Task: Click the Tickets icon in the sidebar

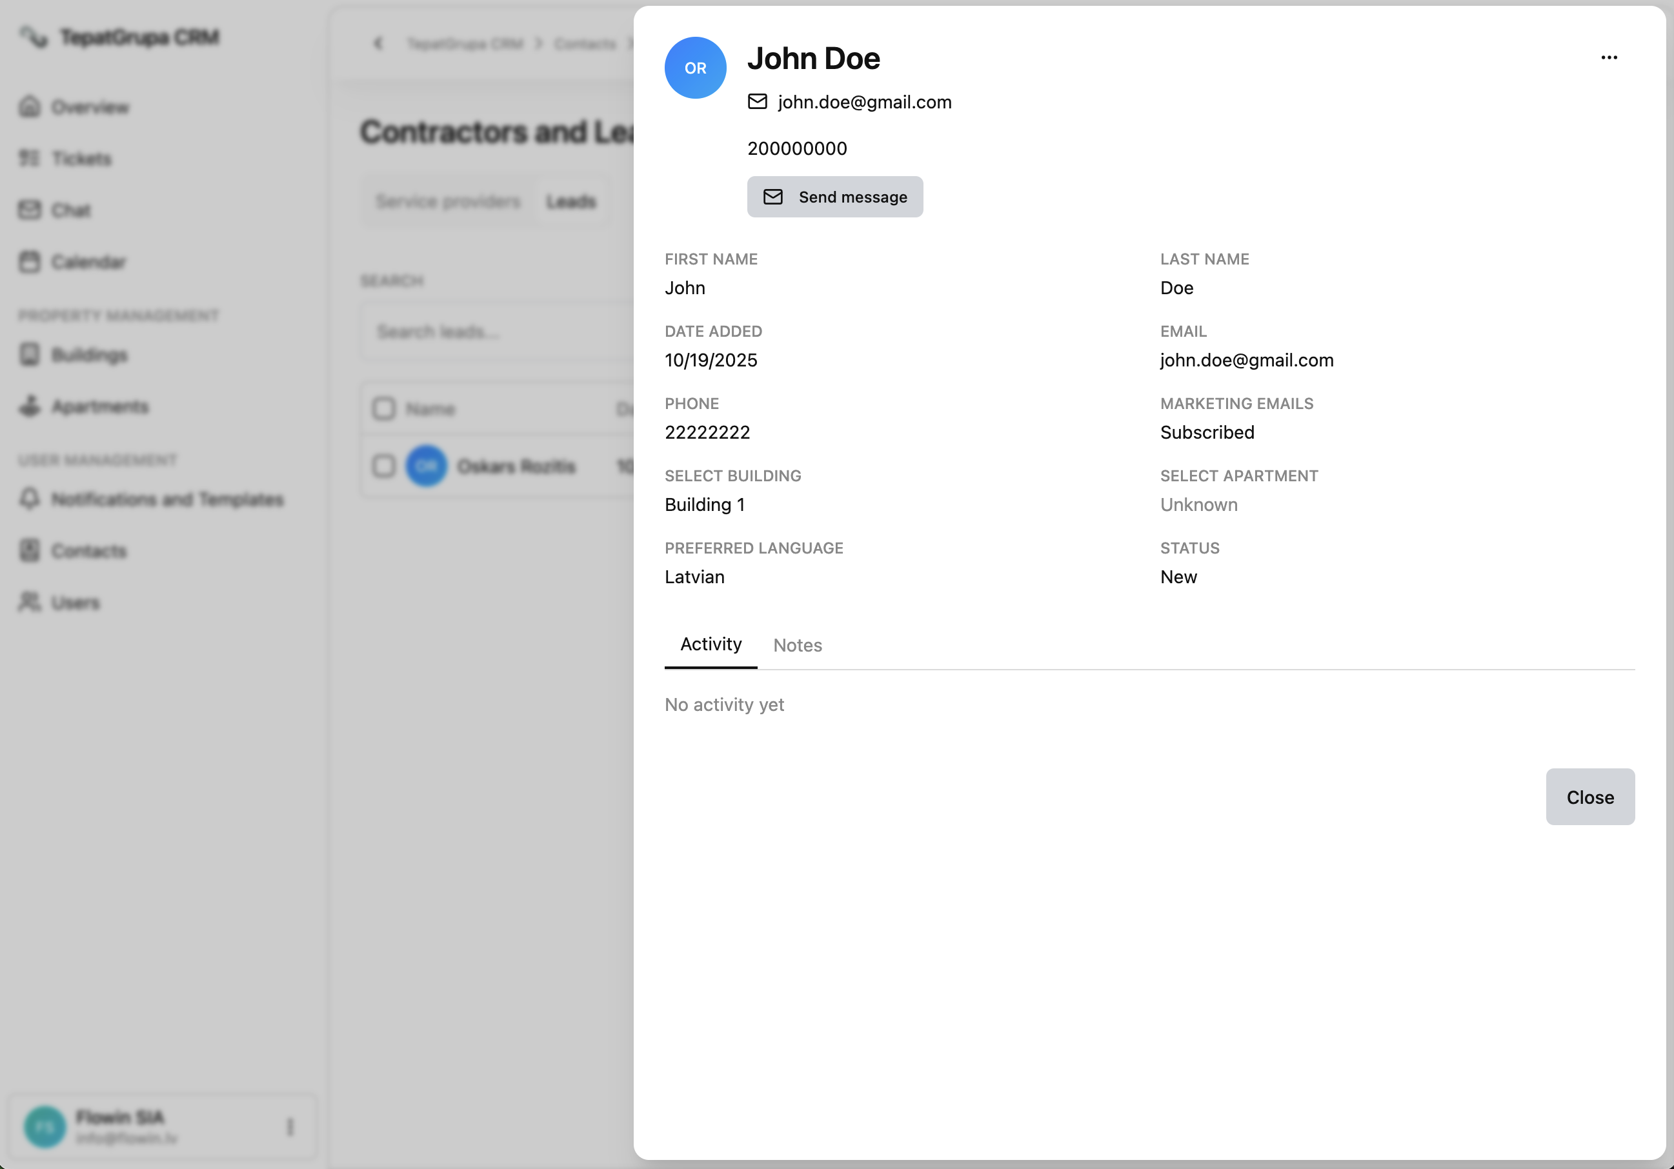Action: point(30,158)
